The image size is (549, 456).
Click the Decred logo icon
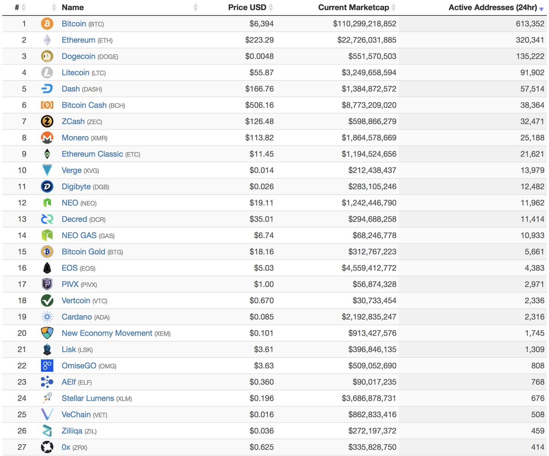47,219
